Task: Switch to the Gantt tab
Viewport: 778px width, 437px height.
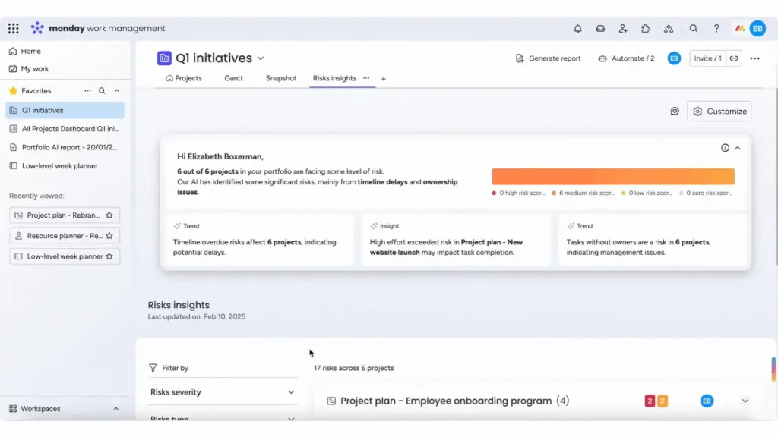Action: coord(233,78)
